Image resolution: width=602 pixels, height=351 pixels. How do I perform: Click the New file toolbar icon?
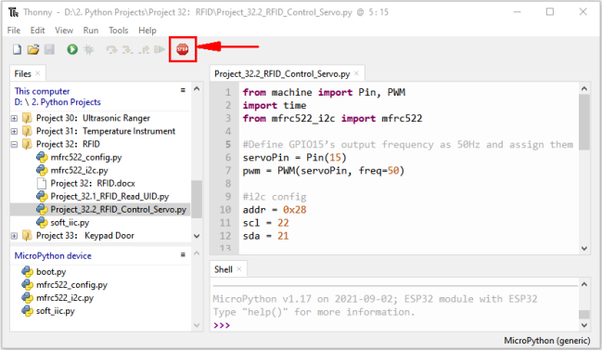click(17, 49)
